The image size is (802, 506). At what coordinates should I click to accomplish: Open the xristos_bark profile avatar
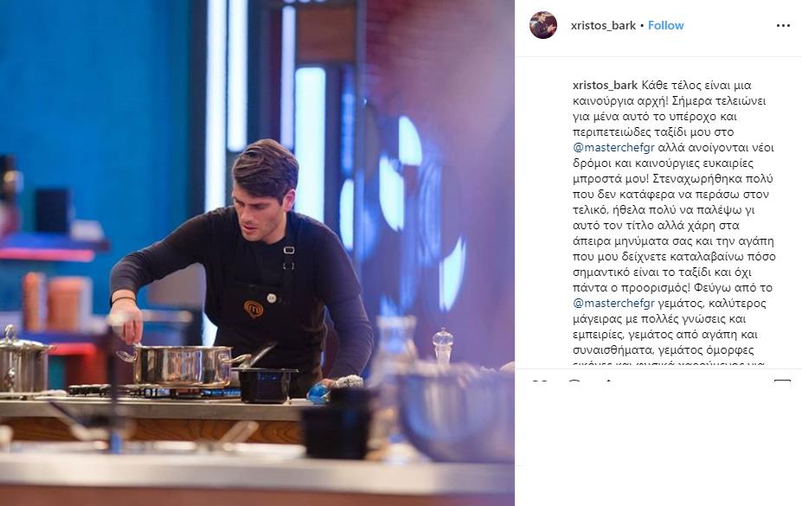click(x=542, y=25)
